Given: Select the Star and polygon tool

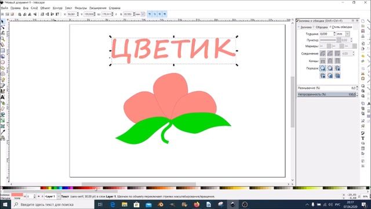Looking at the screenshot, I should click(x=2, y=69).
